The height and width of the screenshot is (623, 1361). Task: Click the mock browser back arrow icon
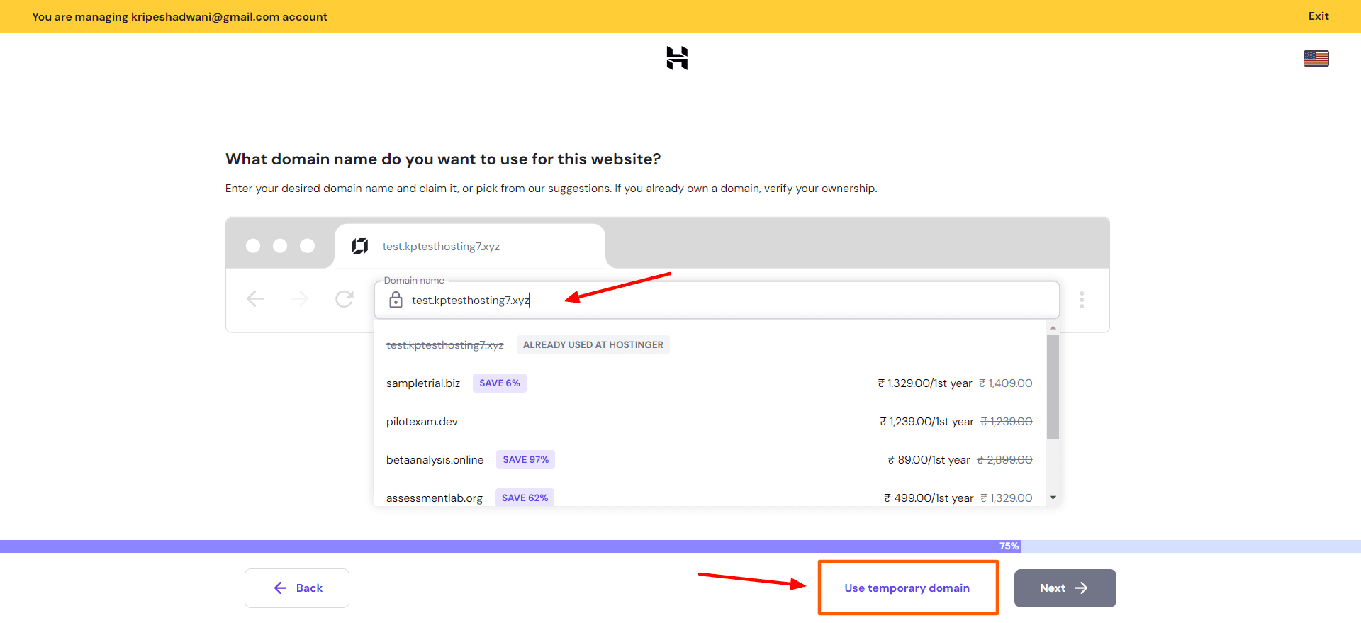[x=255, y=299]
